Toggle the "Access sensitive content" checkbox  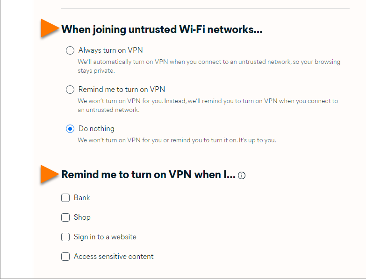click(x=65, y=257)
